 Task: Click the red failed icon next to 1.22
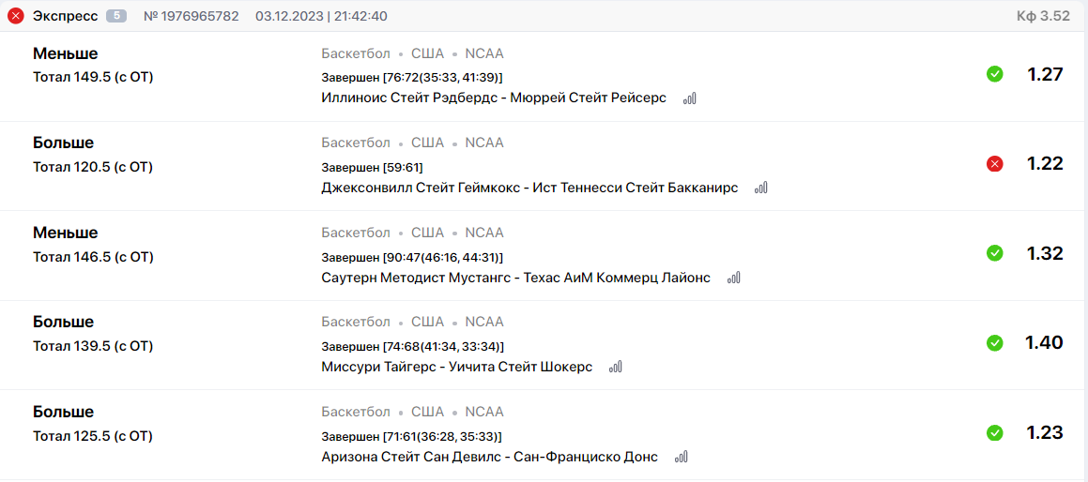pyautogui.click(x=994, y=164)
